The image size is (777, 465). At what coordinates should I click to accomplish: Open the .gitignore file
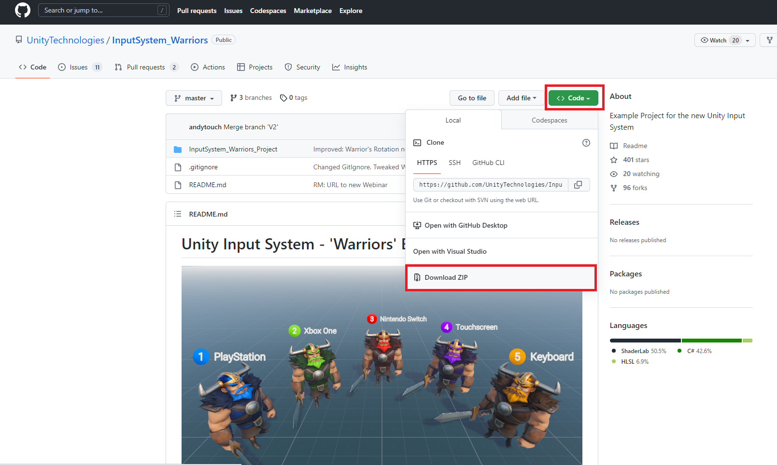(203, 167)
